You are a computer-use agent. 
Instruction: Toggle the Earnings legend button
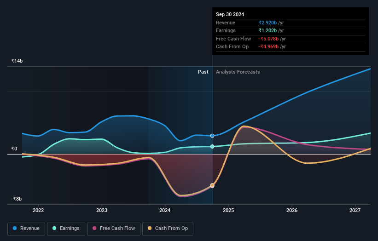click(66, 229)
